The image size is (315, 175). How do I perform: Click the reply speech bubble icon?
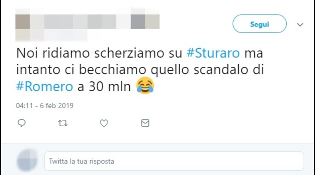(21, 123)
